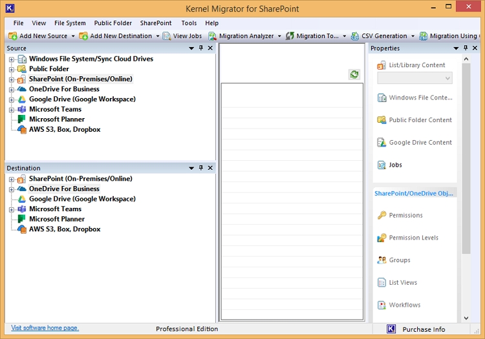The height and width of the screenshot is (339, 485).
Task: Click the SharePoint/OneDrive Obj... section header
Action: [x=414, y=193]
